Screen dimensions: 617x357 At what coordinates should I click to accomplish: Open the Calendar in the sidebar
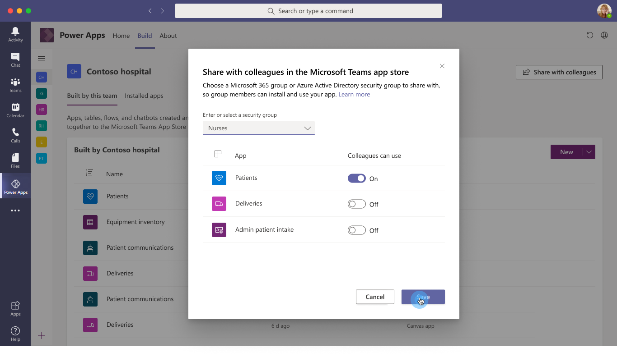(x=15, y=110)
